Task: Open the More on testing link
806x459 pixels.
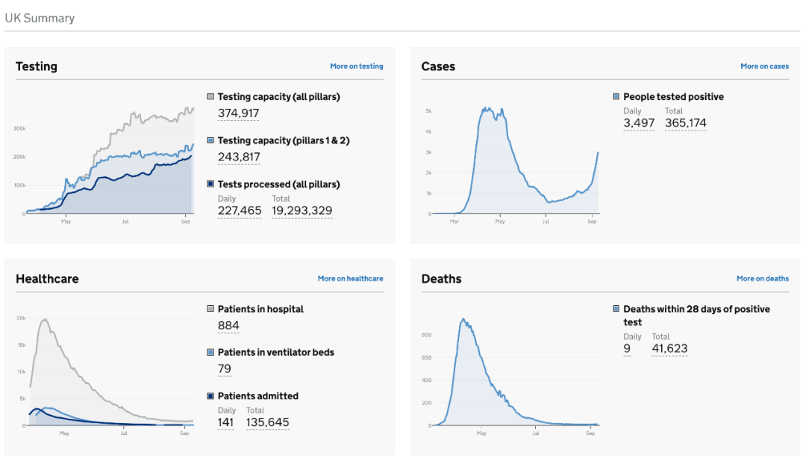Action: click(356, 66)
